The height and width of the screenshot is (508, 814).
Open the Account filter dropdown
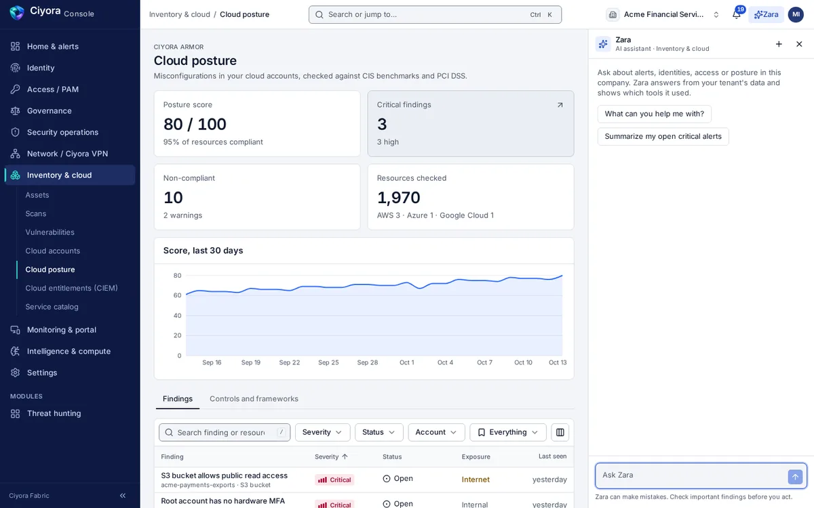click(436, 432)
